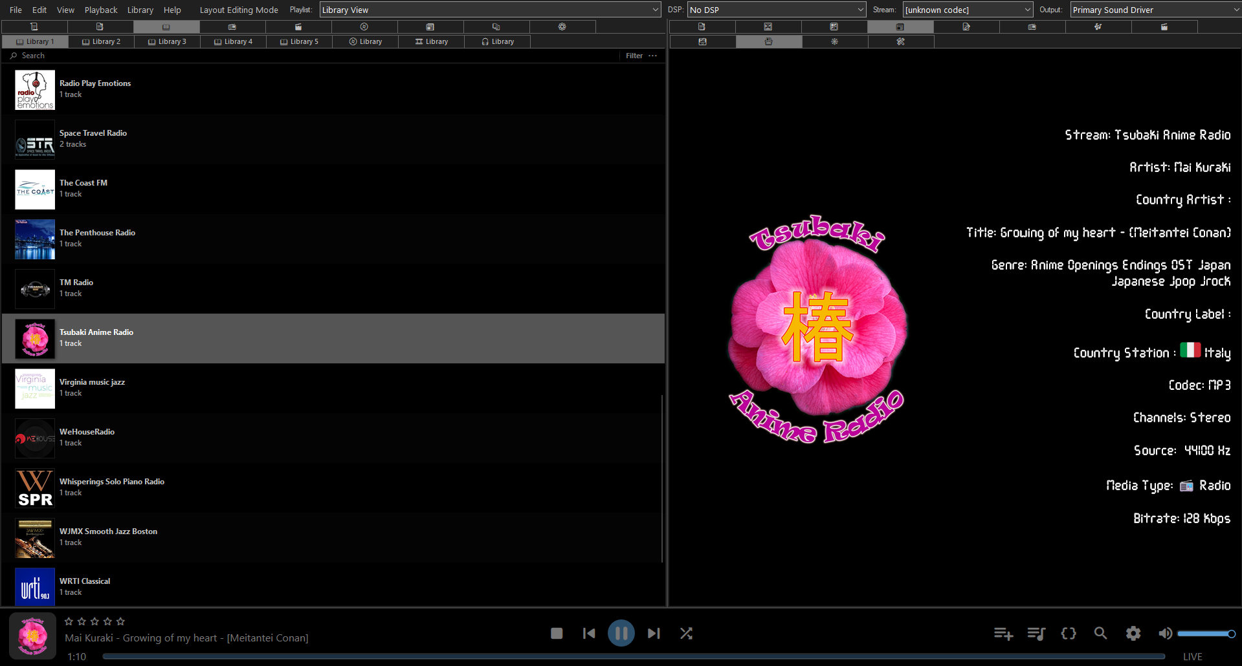Open the three-dots options next to Filter

(x=653, y=56)
